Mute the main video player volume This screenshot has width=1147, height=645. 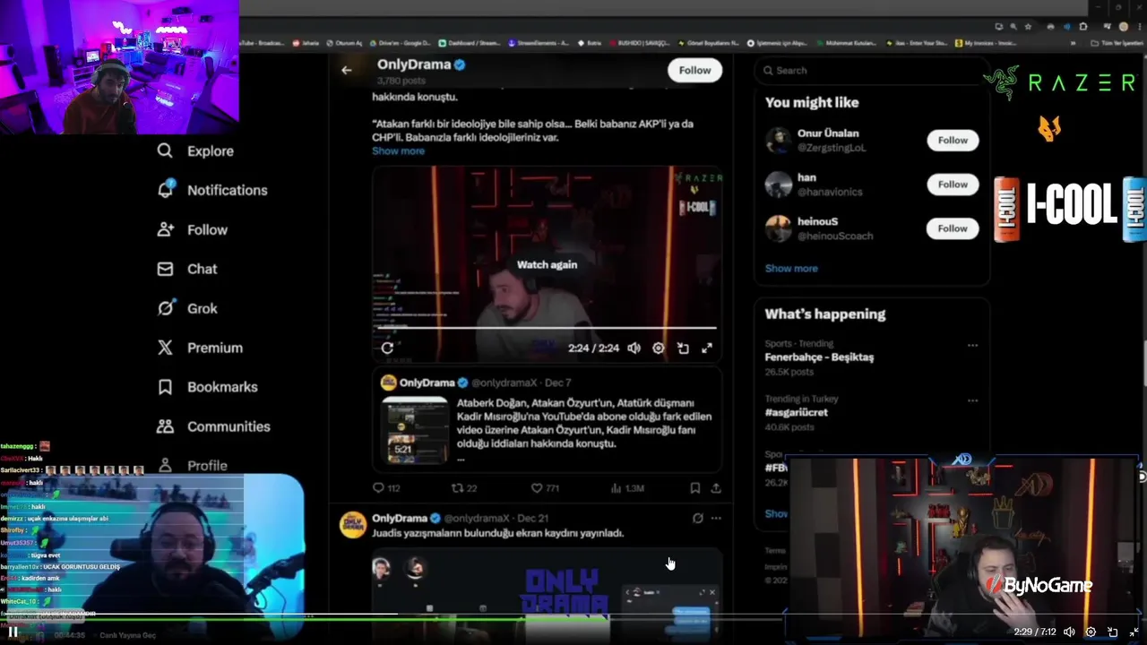point(1069,632)
